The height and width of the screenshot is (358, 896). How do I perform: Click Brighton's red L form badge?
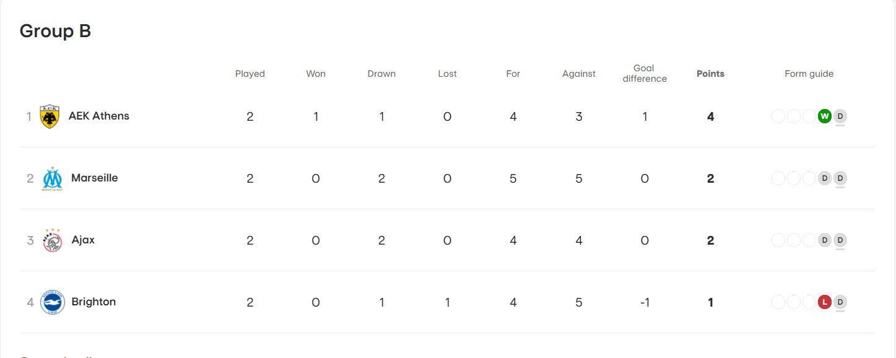(824, 302)
